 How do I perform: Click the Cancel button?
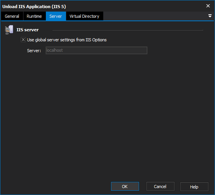(160, 187)
